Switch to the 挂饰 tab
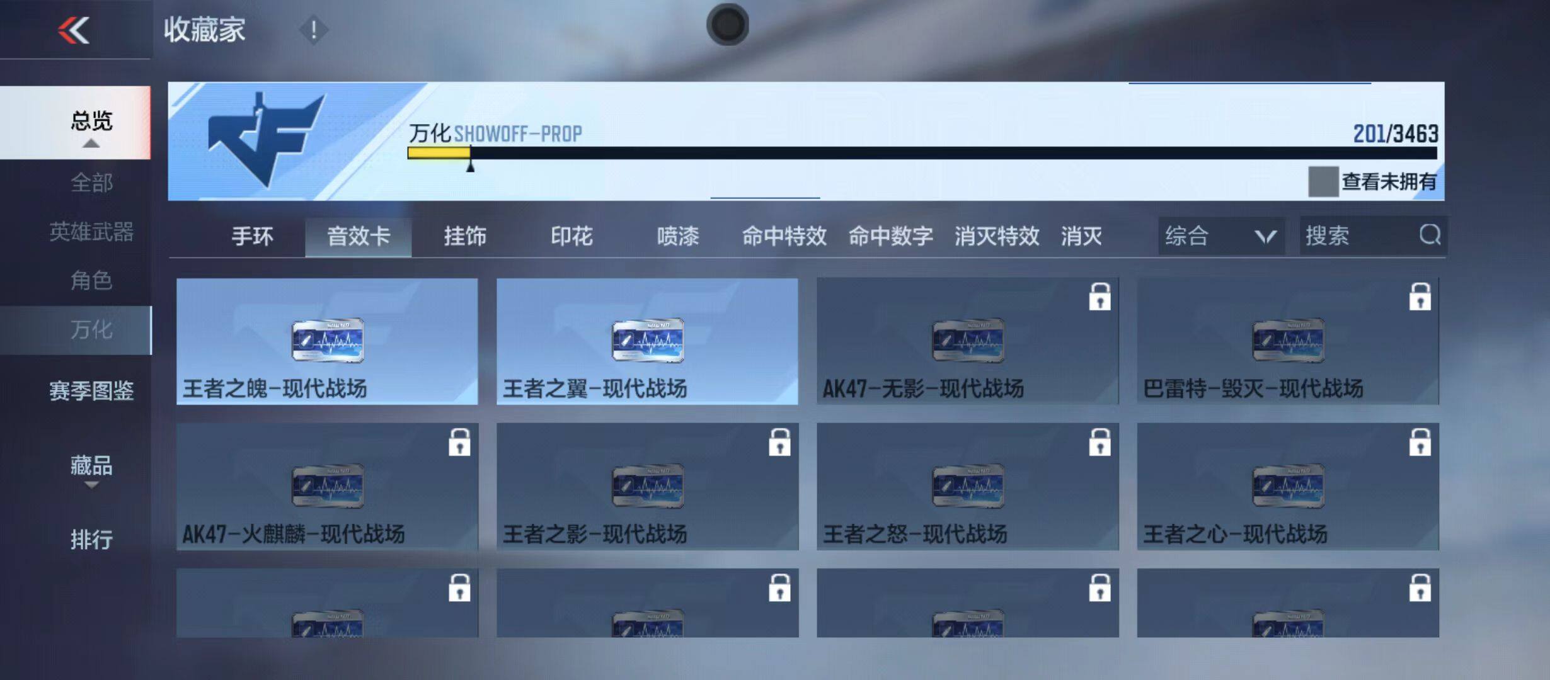Screen dimensions: 1550x680 pos(466,236)
